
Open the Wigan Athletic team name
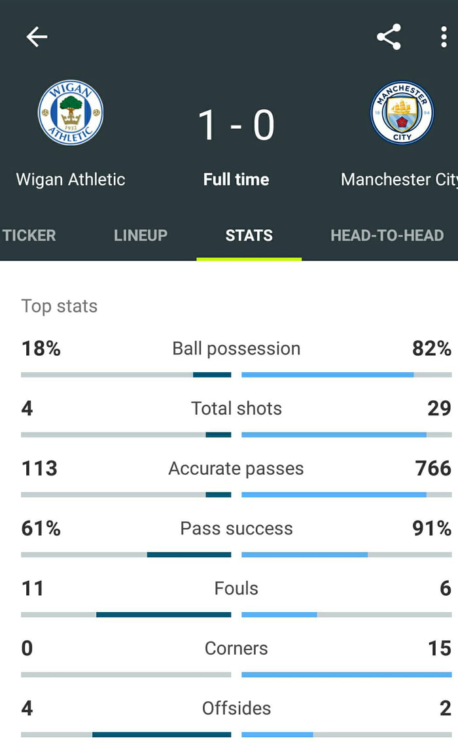71,179
